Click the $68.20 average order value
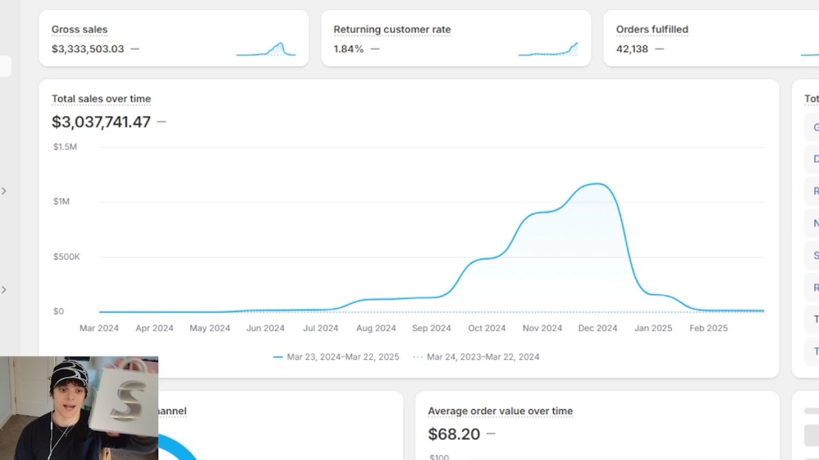 pos(454,434)
